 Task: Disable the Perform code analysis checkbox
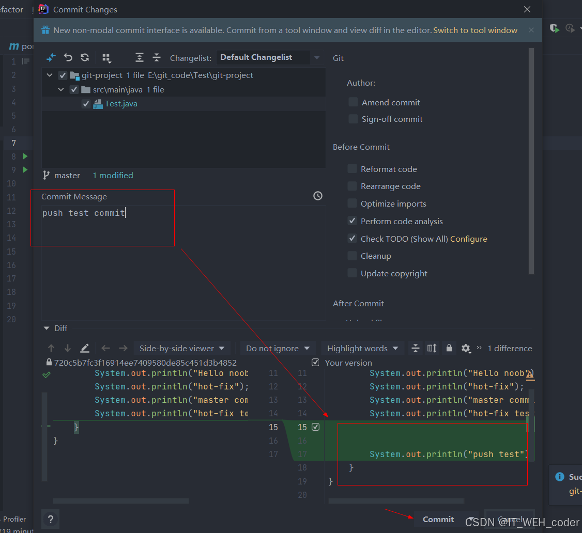pos(352,221)
